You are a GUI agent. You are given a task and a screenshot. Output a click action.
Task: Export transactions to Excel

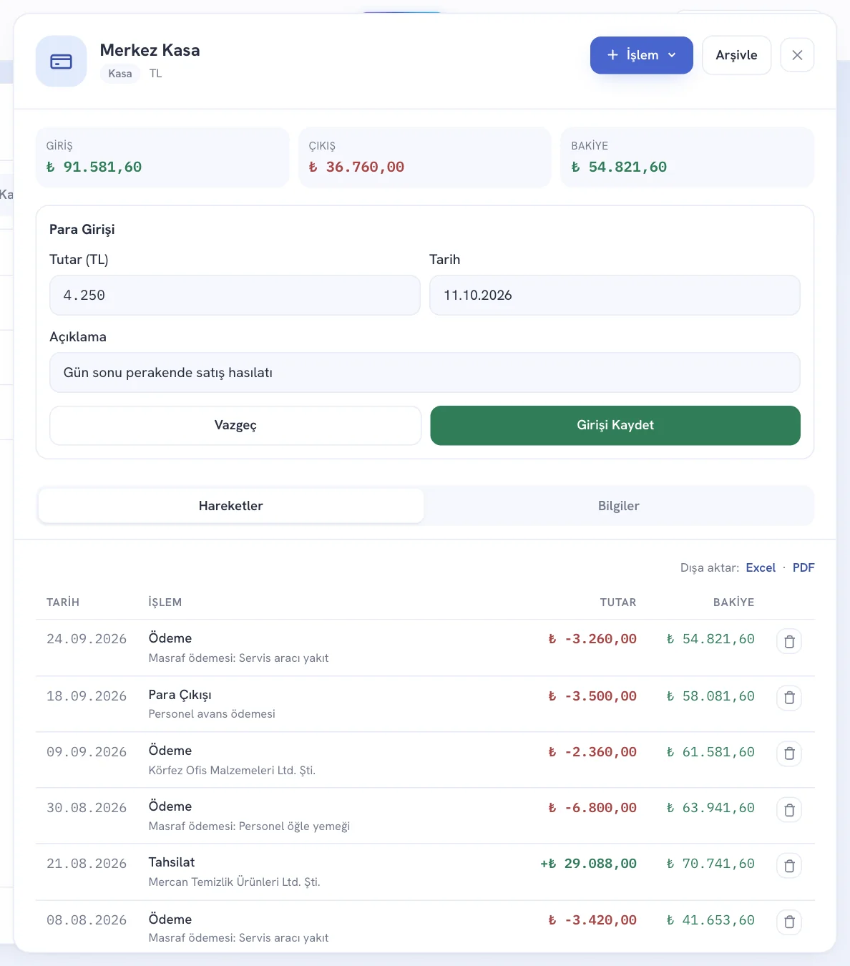pos(761,567)
